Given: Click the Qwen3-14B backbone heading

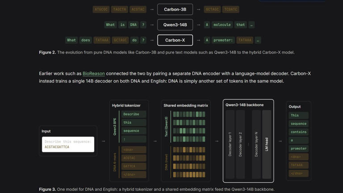Looking at the screenshot, I should point(244,105).
